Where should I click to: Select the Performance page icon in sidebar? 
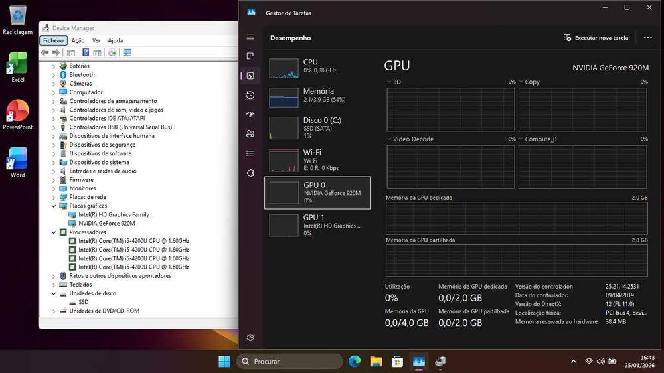pyautogui.click(x=250, y=76)
